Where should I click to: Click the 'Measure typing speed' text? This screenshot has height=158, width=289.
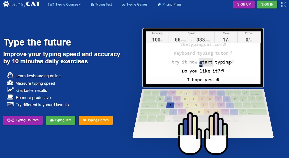pos(35,83)
